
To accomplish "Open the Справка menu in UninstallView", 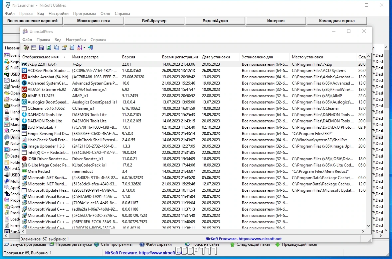I will [x=98, y=39].
